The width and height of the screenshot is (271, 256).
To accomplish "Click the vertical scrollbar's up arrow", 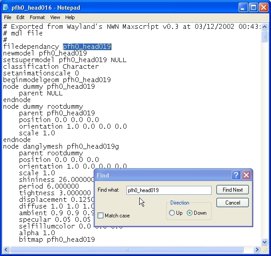I will [x=264, y=26].
